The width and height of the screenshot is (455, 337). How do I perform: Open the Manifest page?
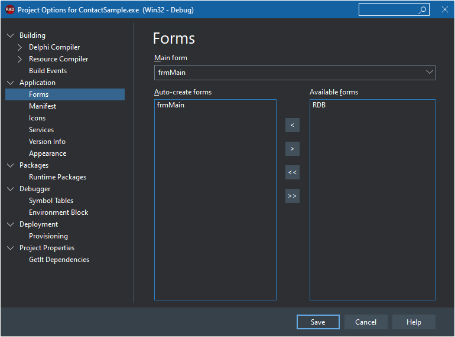coord(43,106)
